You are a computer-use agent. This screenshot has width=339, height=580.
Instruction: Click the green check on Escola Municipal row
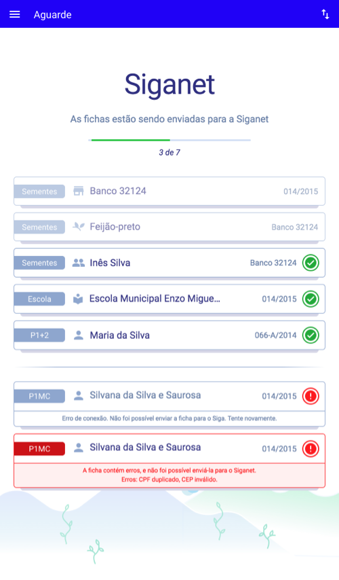coord(311,299)
